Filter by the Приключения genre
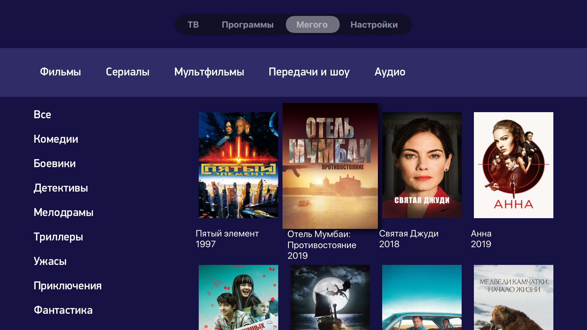587x330 pixels. tap(68, 286)
